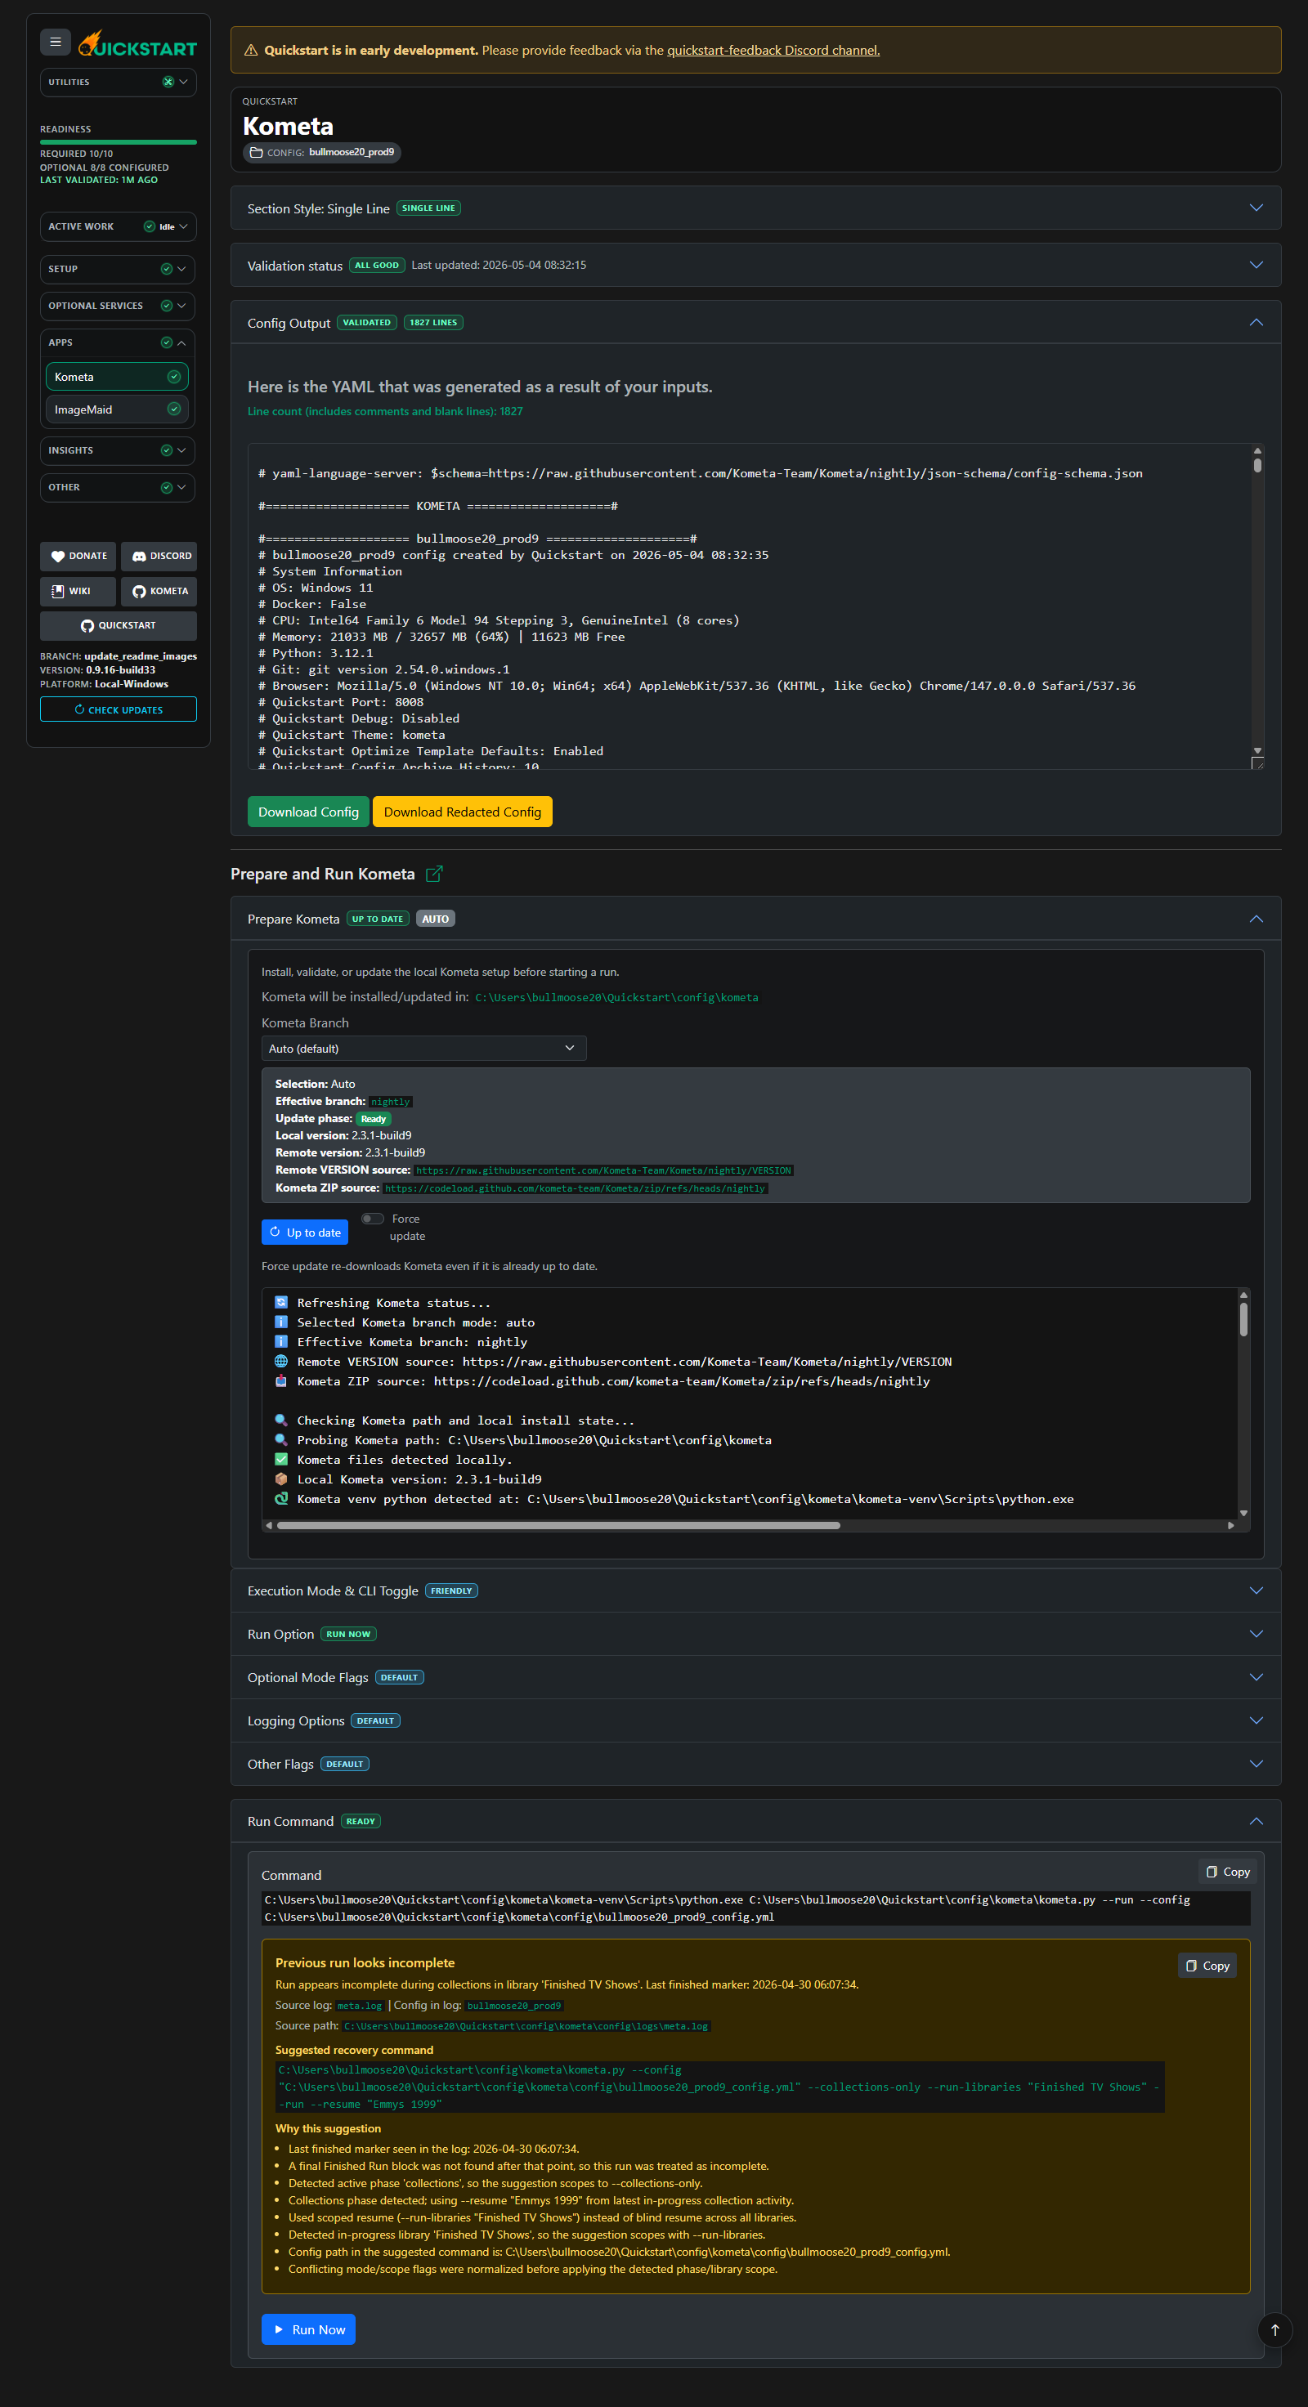Copy the Previous run incomplete details
Viewport: 1308px width, 2407px height.
(1207, 1966)
